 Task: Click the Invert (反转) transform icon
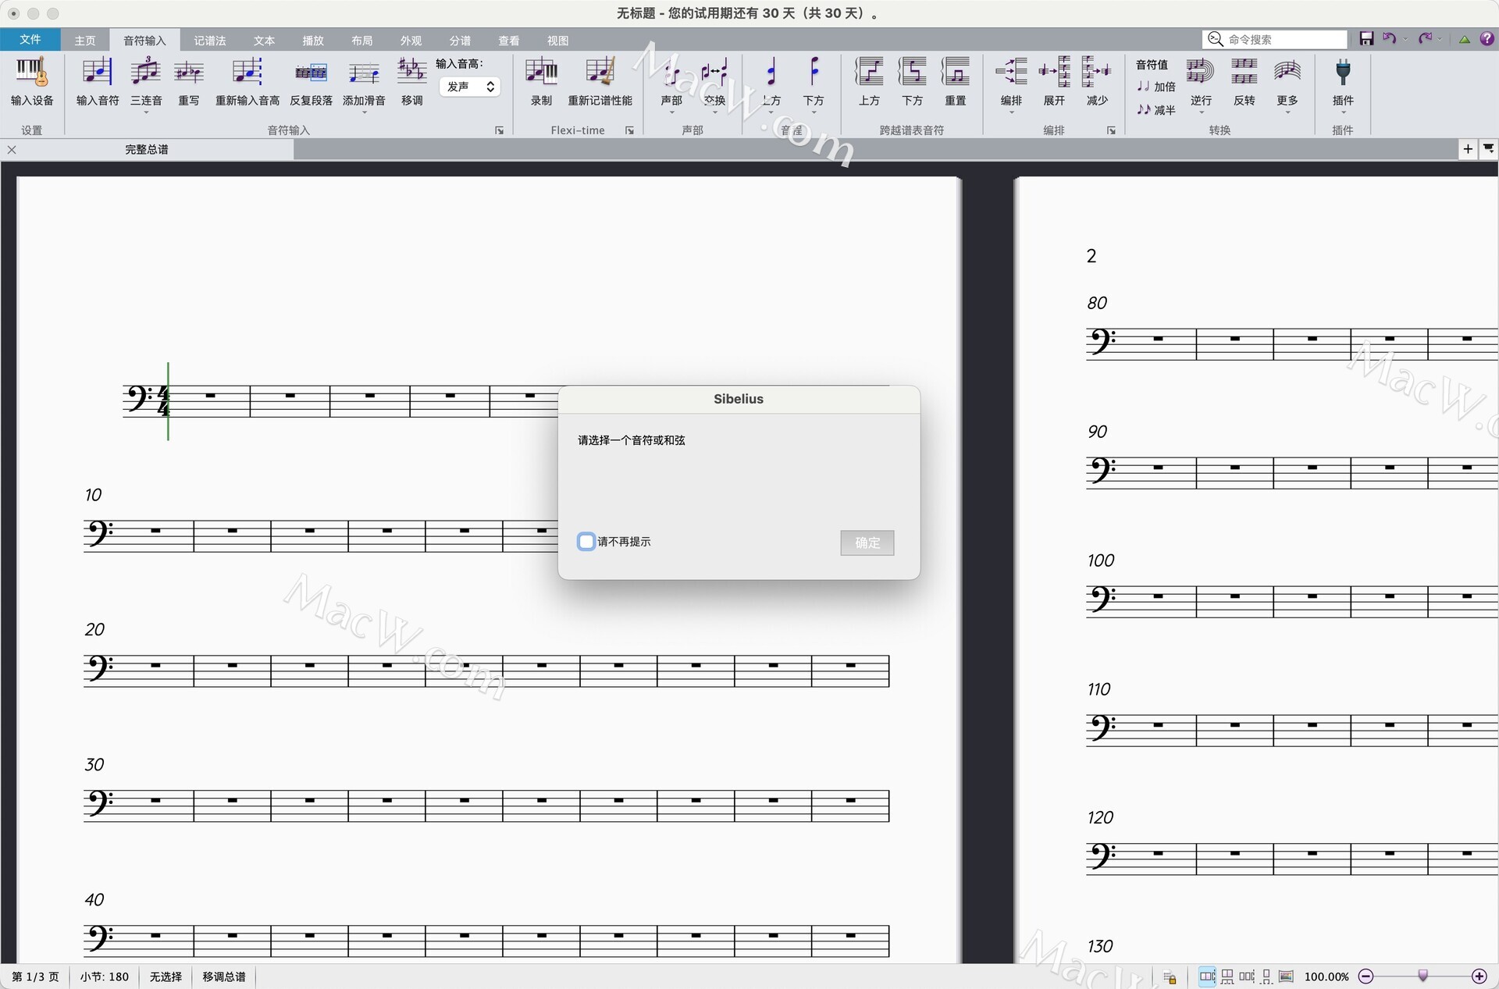(1244, 72)
